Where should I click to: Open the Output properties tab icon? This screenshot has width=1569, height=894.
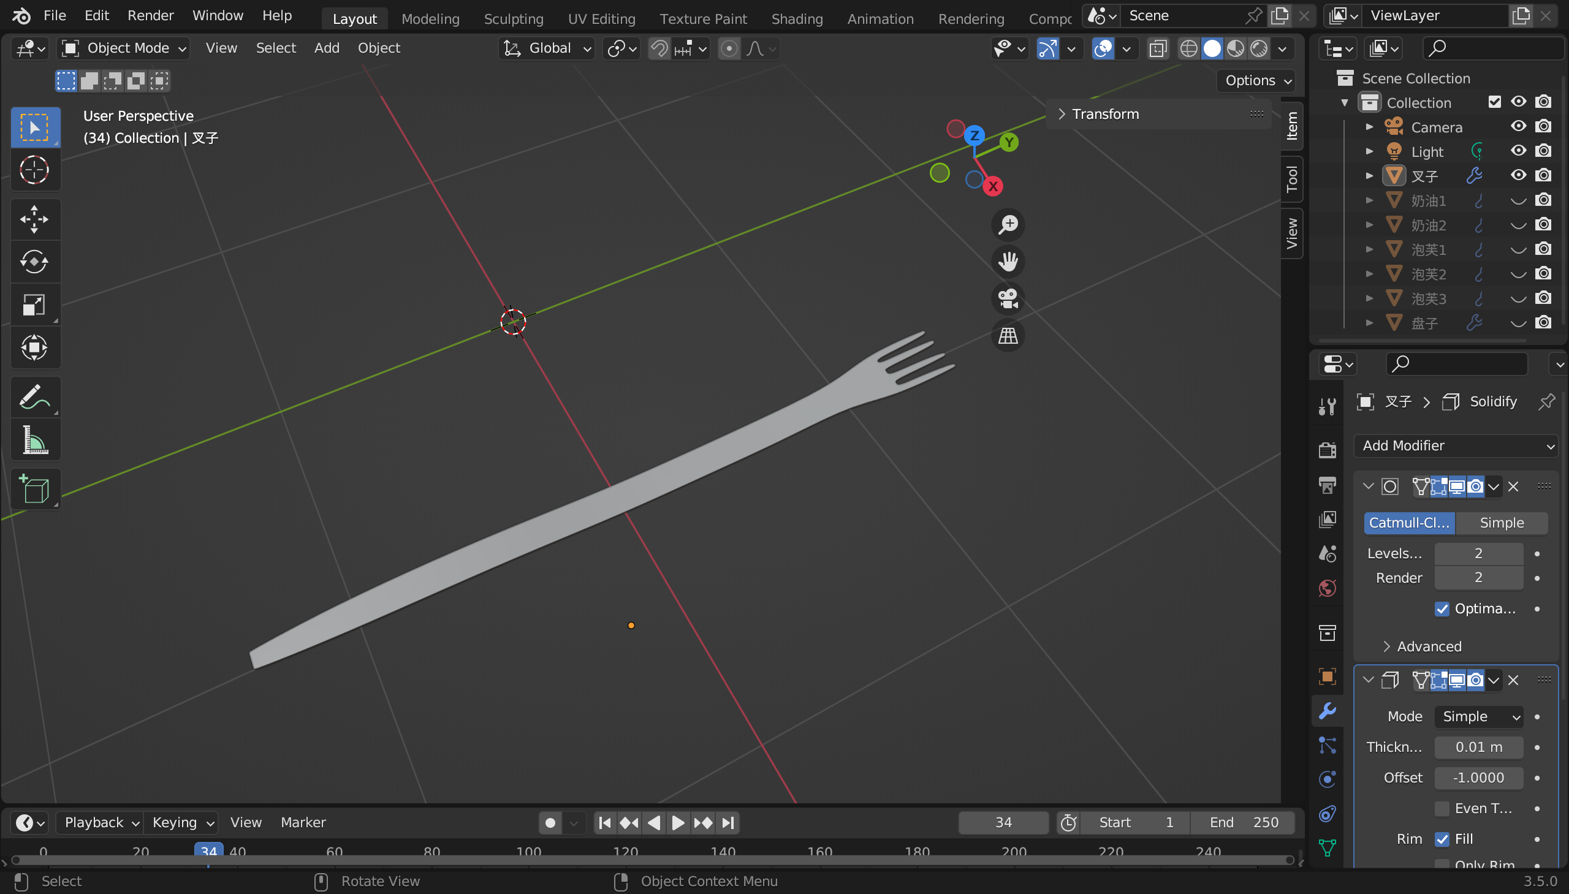pyautogui.click(x=1327, y=485)
